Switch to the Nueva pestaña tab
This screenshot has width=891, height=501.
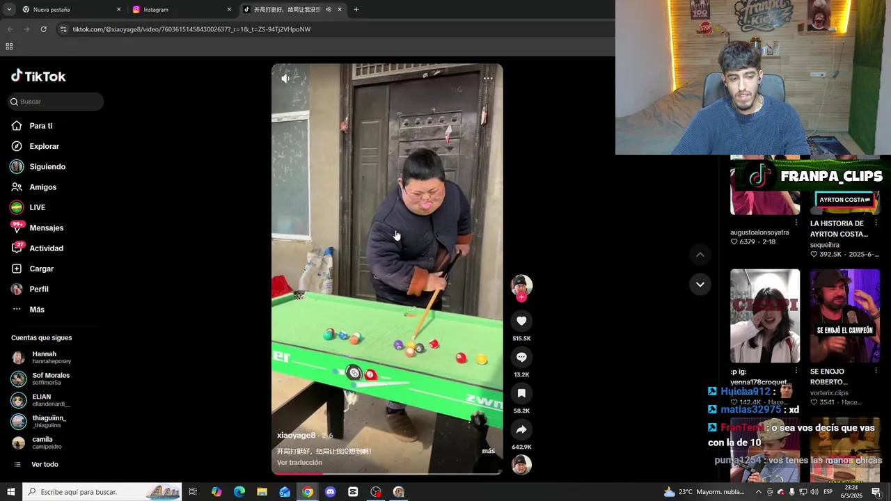(70, 10)
